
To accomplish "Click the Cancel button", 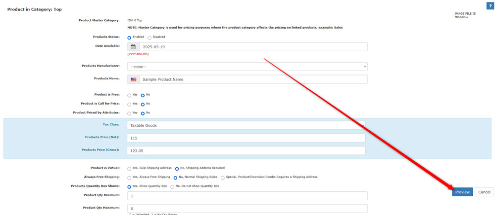I will click(484, 192).
